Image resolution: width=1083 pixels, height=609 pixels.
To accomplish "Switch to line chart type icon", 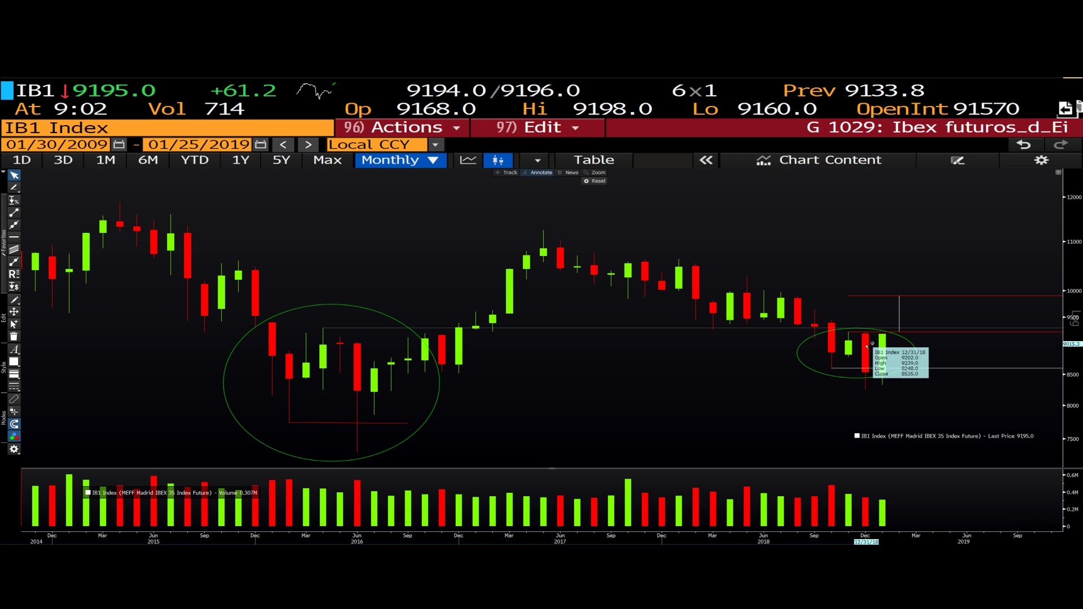I will point(468,160).
